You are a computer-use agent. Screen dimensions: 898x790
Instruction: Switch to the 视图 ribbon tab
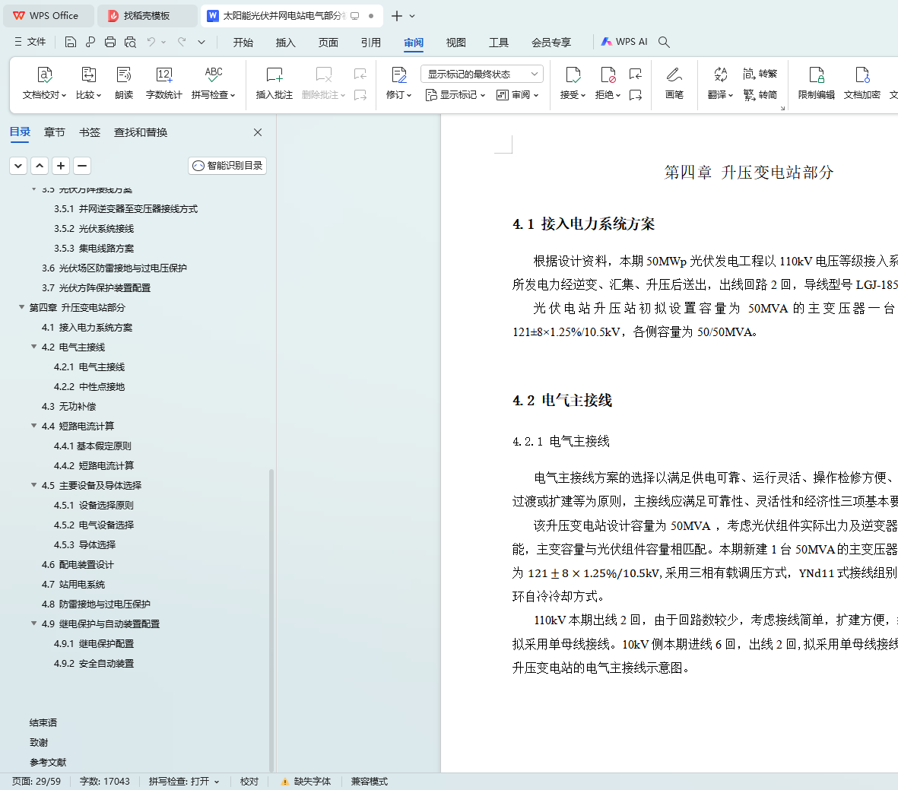coord(456,43)
